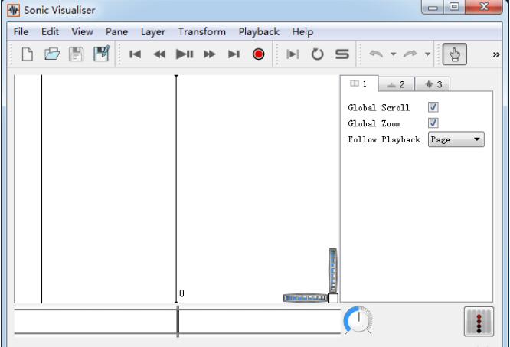Click the level meter and volume fader button
Image resolution: width=510 pixels, height=347 pixels.
[x=479, y=321]
